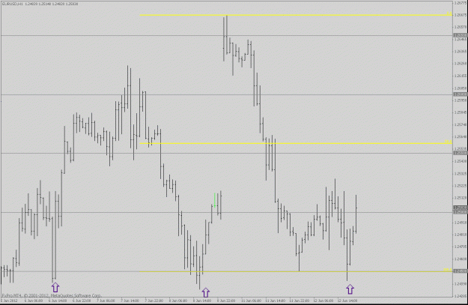The height and width of the screenshot is (305, 468).
Task: Select the bottom yellow Fibonacci 100.0 level line
Action: (296, 271)
